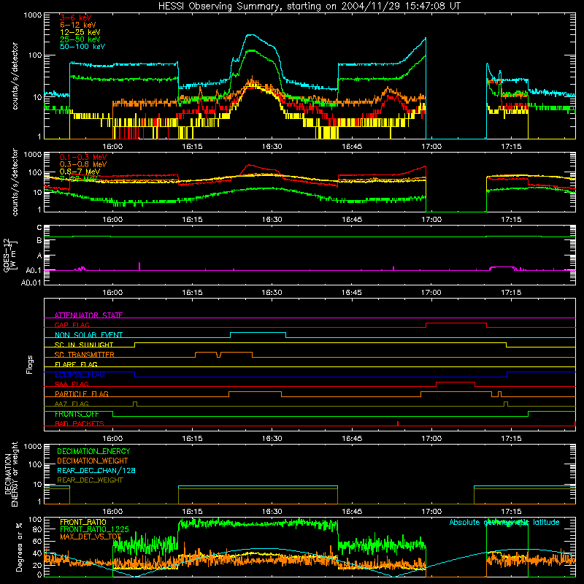
Task: Select the GAP_FLAG label
Action: pyautogui.click(x=72, y=325)
